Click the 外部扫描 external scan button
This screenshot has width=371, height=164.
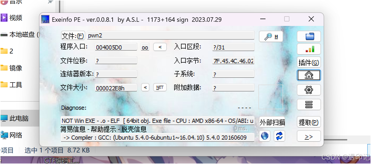tap(272, 122)
